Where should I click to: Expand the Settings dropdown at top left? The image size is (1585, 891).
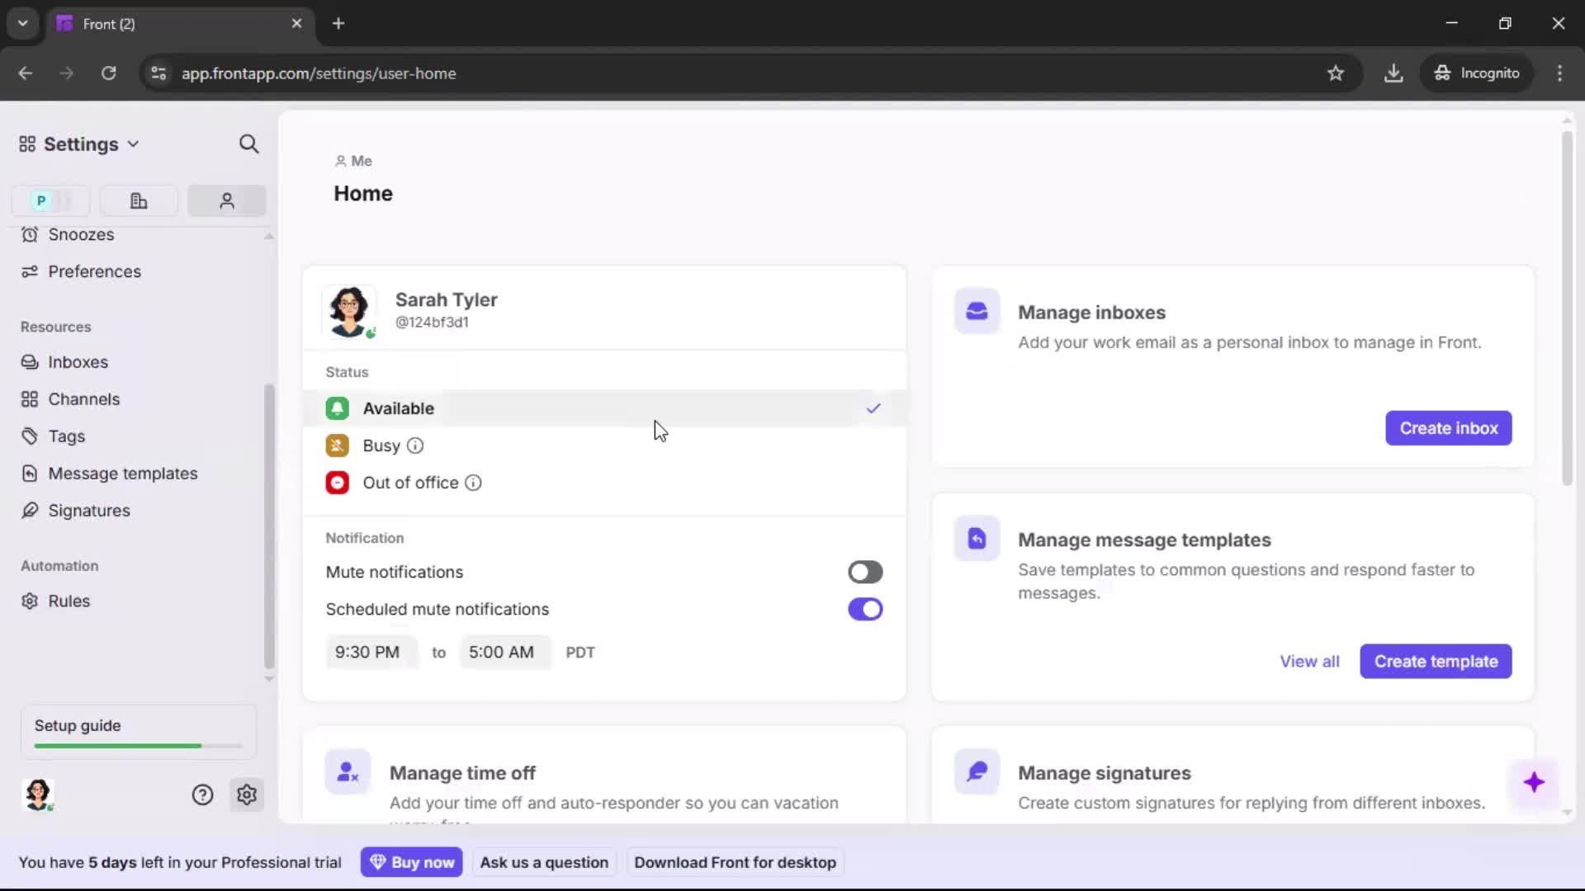click(134, 144)
